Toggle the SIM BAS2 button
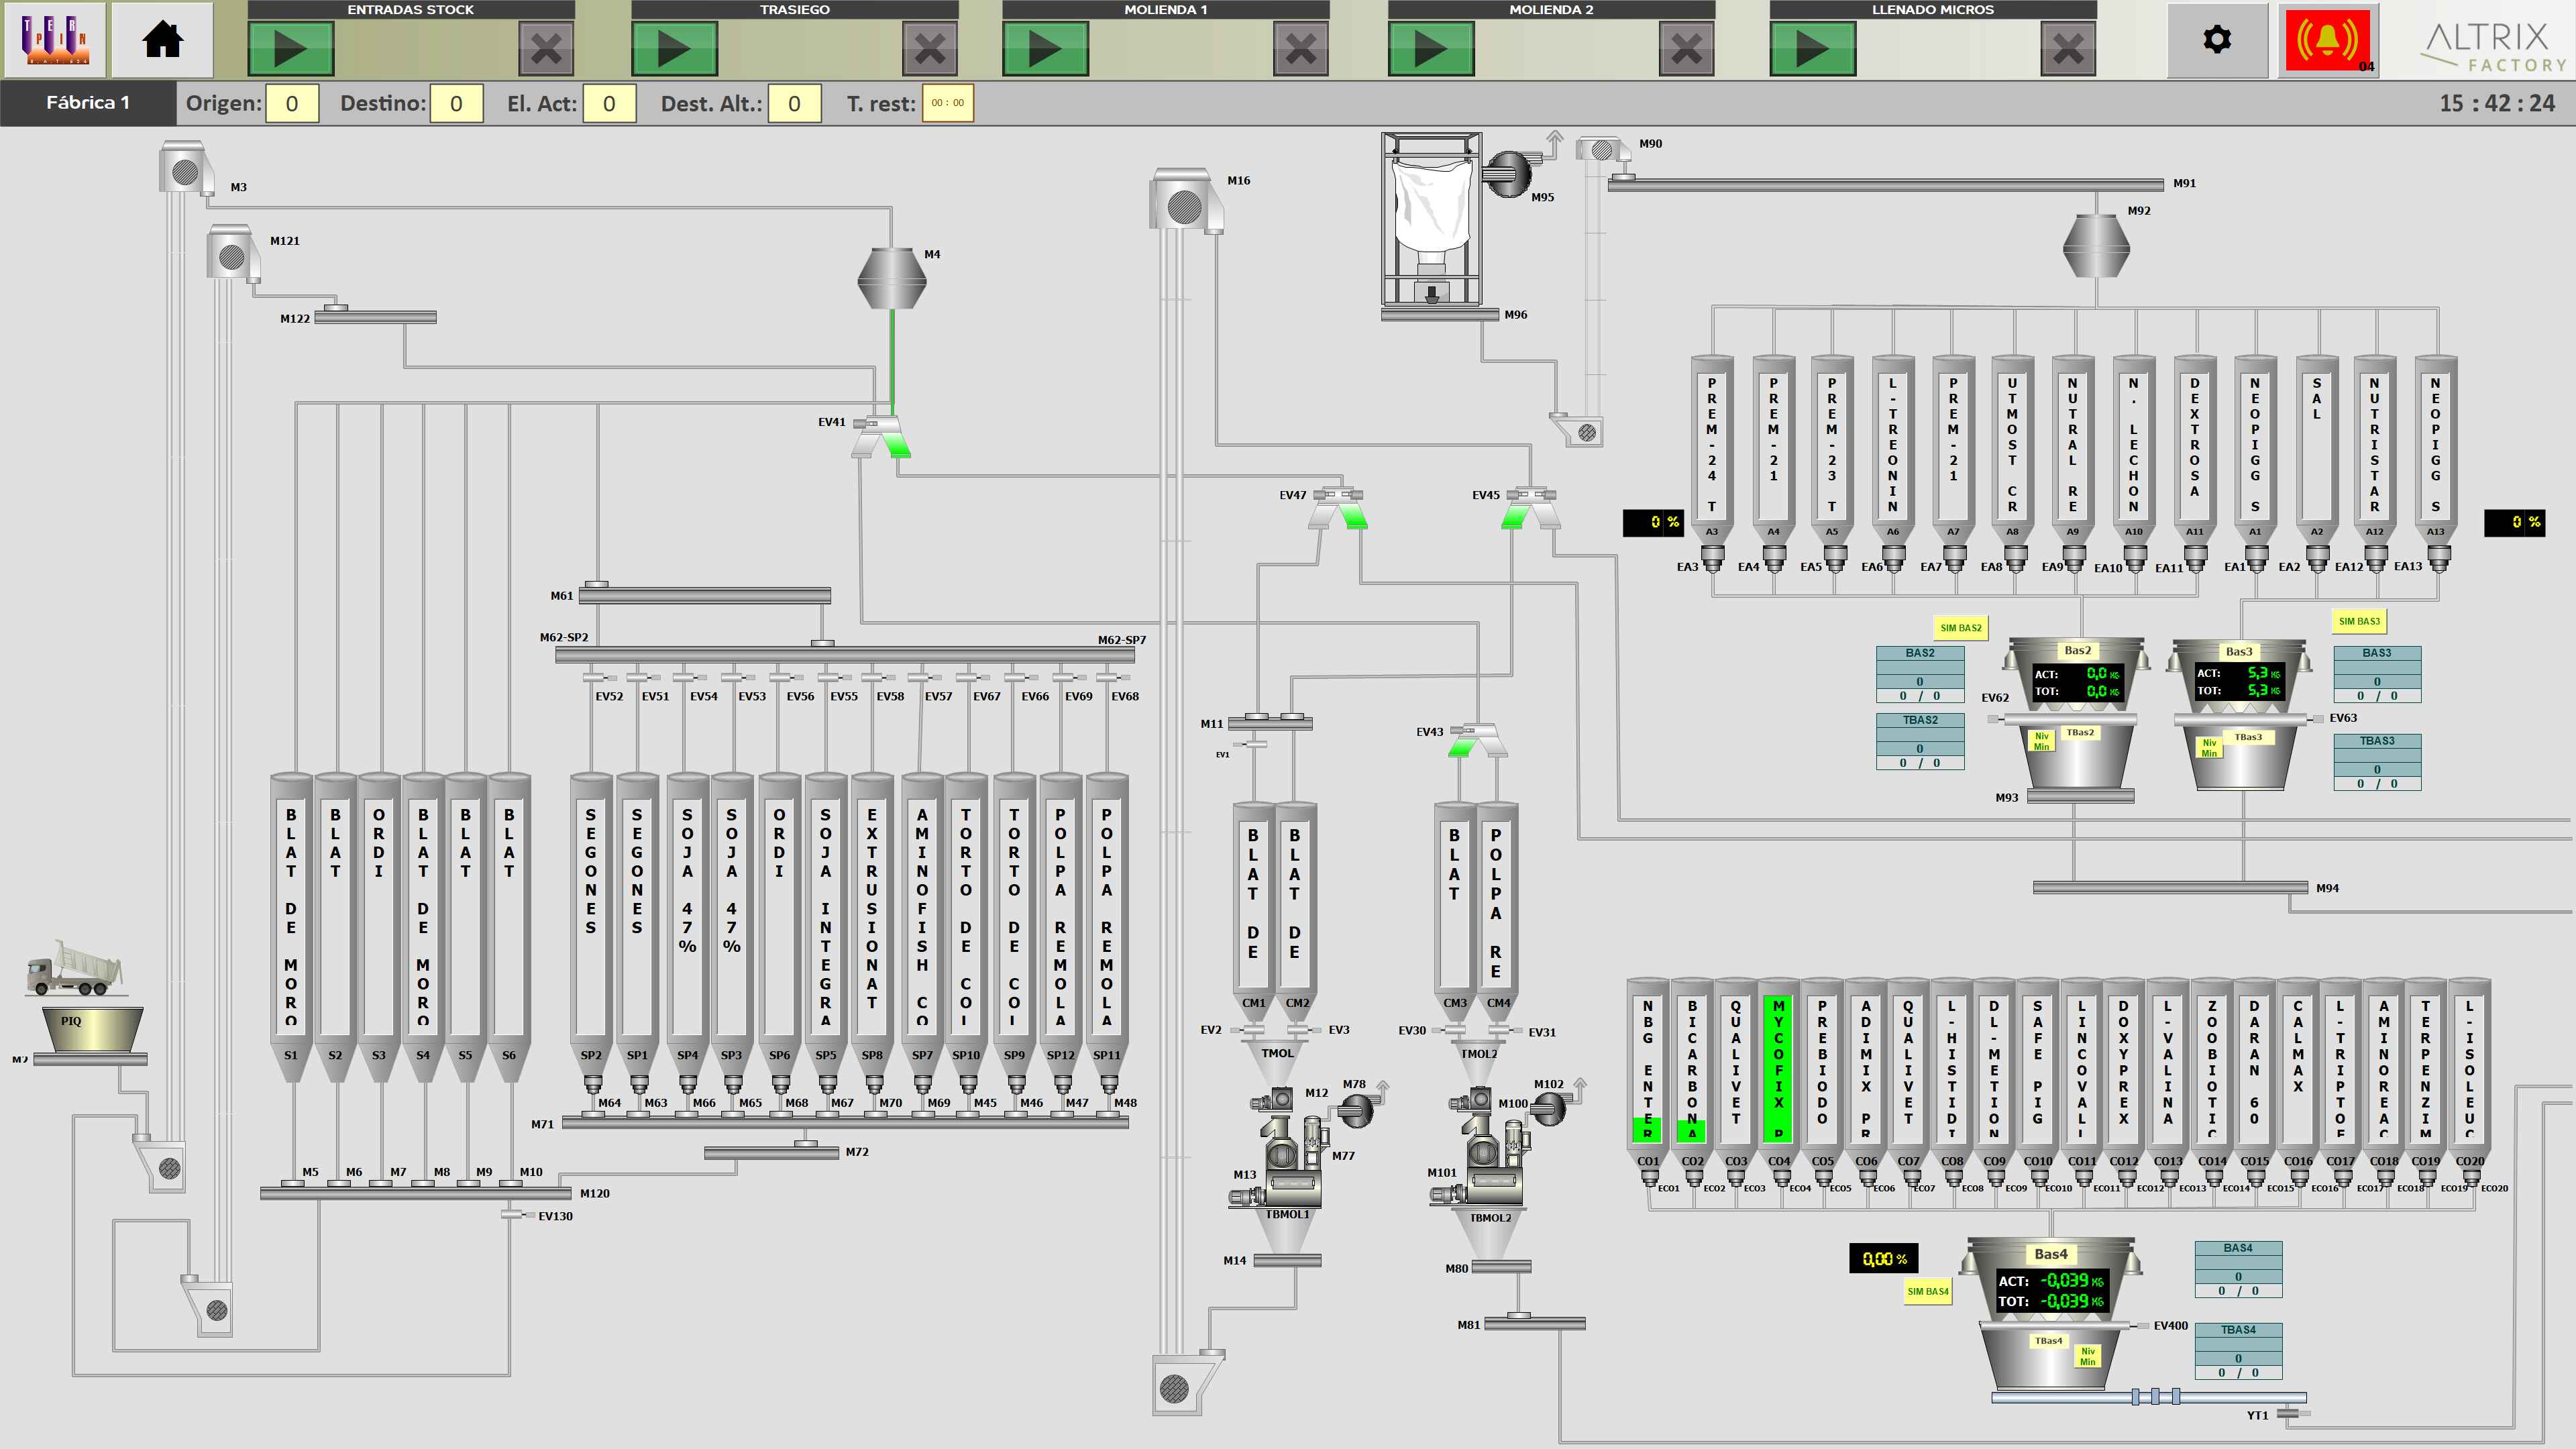Screen dimensions: 2576x1449 [x=1960, y=628]
